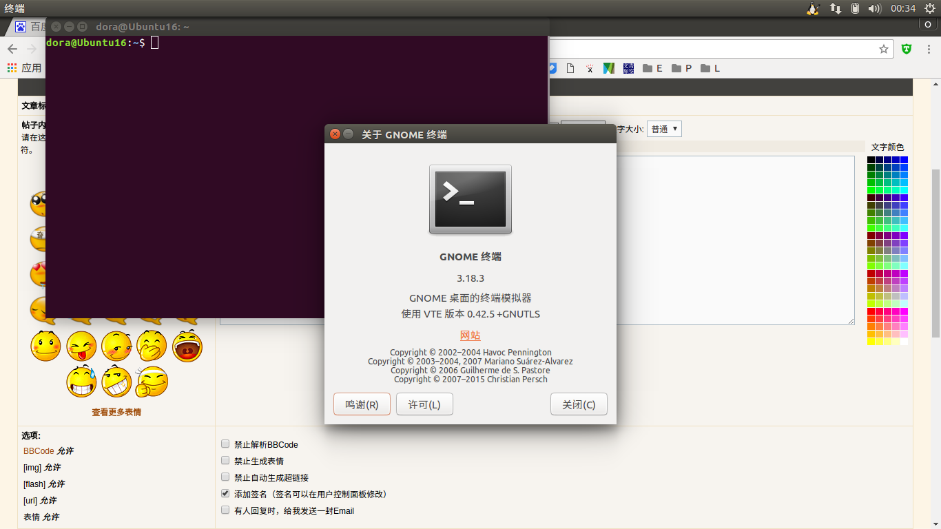
Task: Insert the simple smiling blush emoticon
Action: click(x=46, y=346)
